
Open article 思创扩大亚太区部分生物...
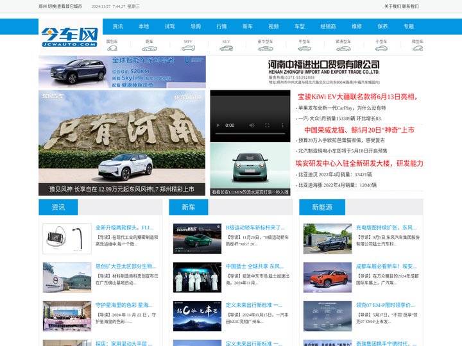(126, 267)
